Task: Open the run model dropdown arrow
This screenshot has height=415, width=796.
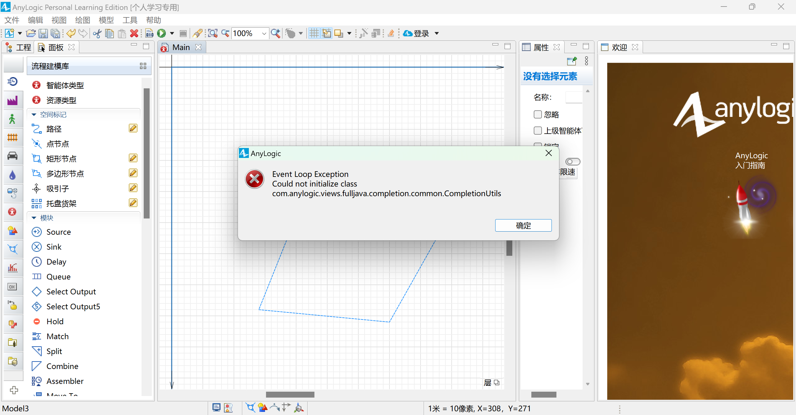Action: pos(172,33)
